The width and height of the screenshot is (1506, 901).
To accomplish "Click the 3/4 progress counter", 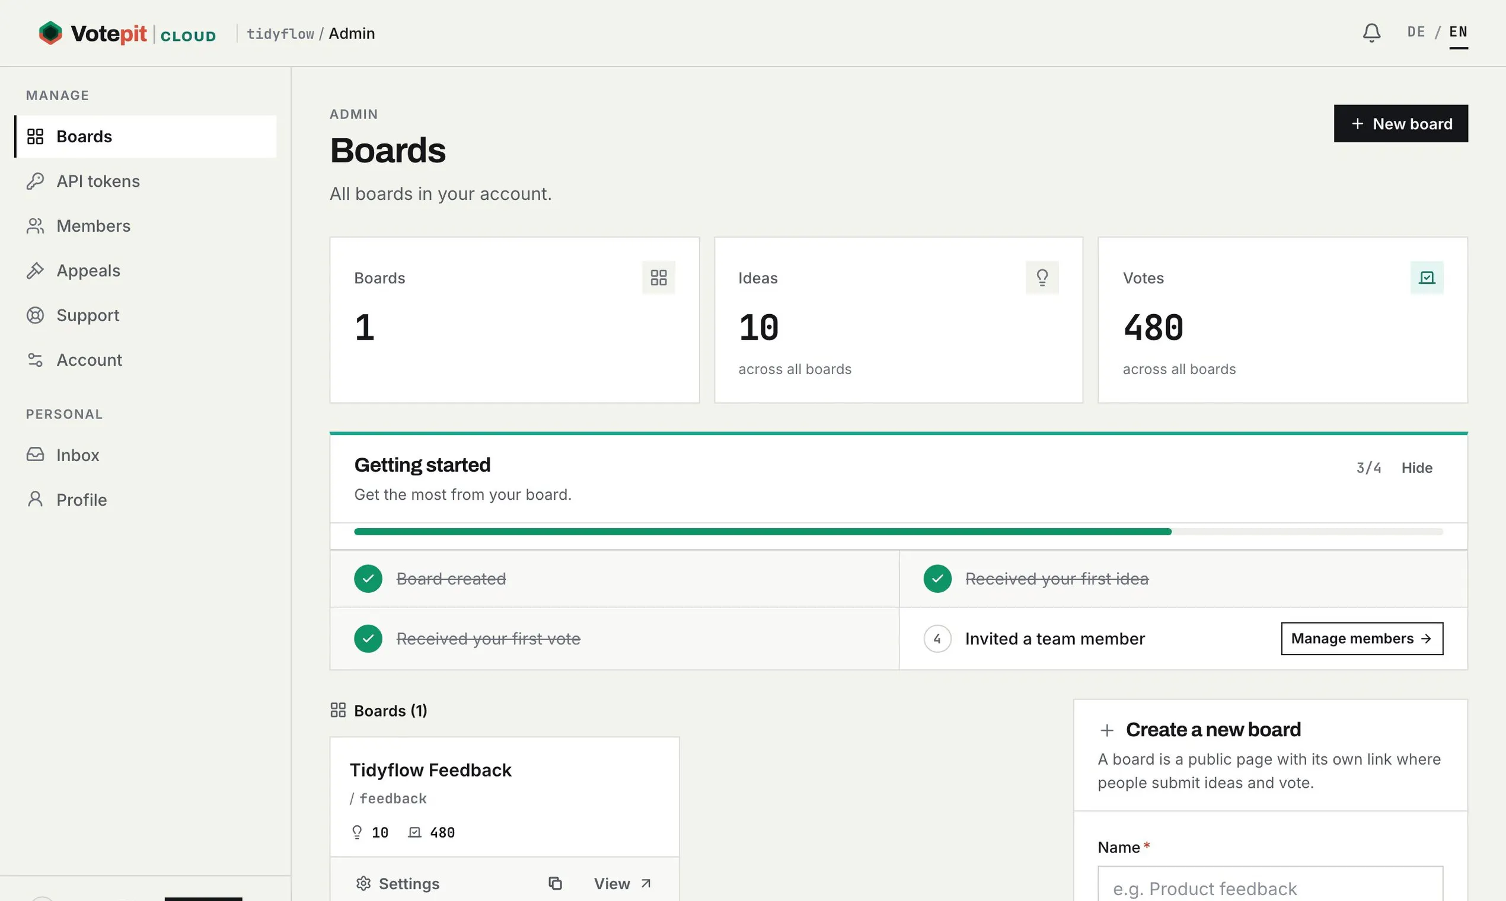I will click(1368, 468).
